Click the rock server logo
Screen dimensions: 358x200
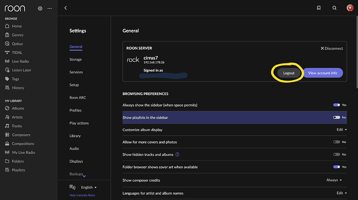(x=133, y=60)
